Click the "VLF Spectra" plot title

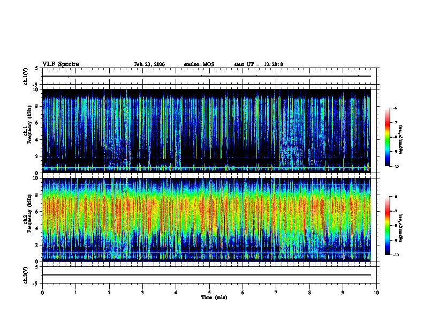(x=60, y=64)
